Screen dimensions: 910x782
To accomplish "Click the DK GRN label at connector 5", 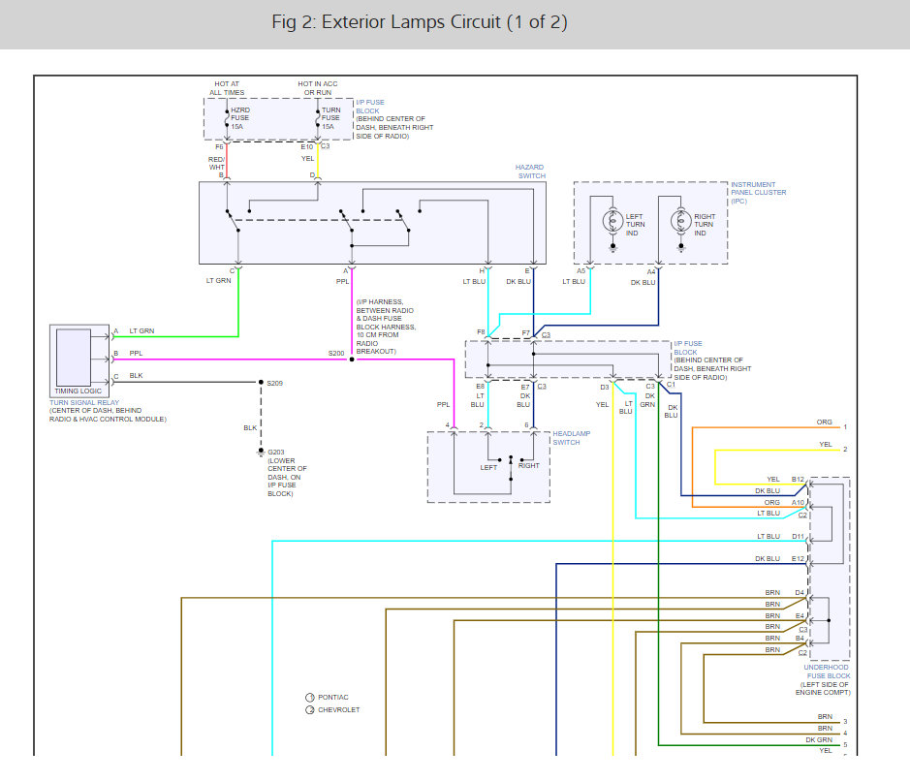I will click(x=819, y=739).
